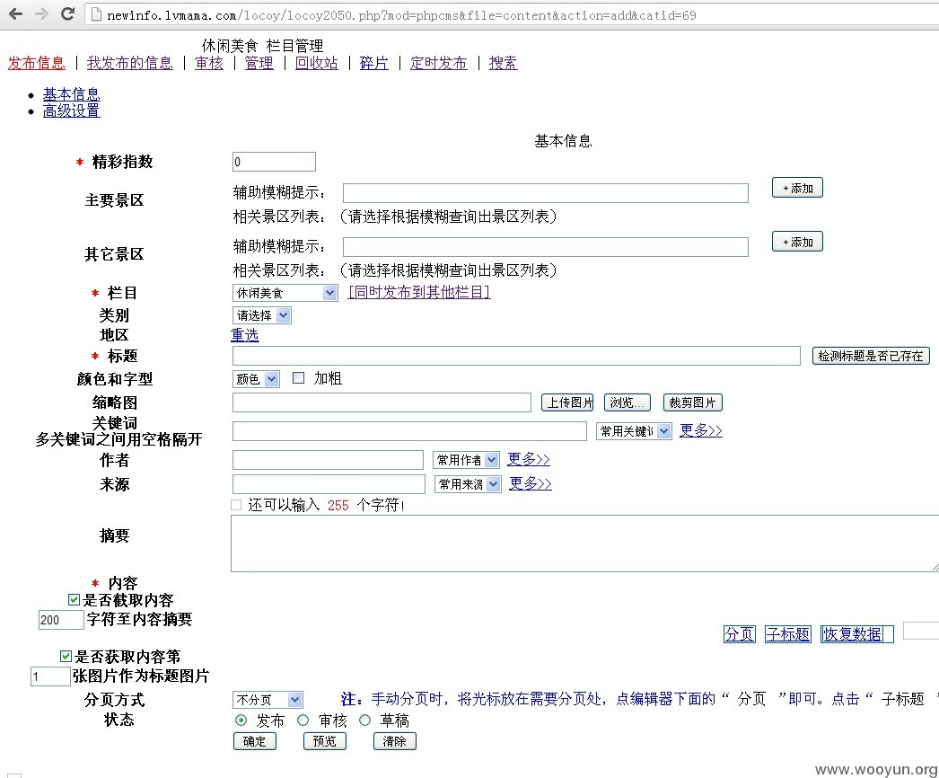Click the page icon in address bar
Screen dimensions: 939x778
click(x=96, y=15)
